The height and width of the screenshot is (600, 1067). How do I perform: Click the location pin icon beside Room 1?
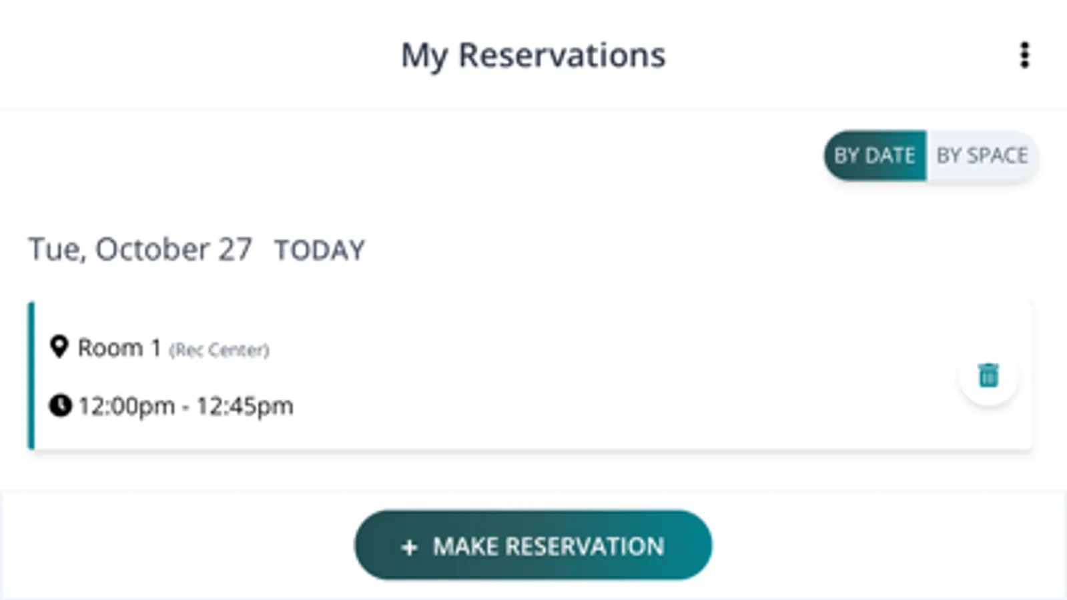click(59, 347)
